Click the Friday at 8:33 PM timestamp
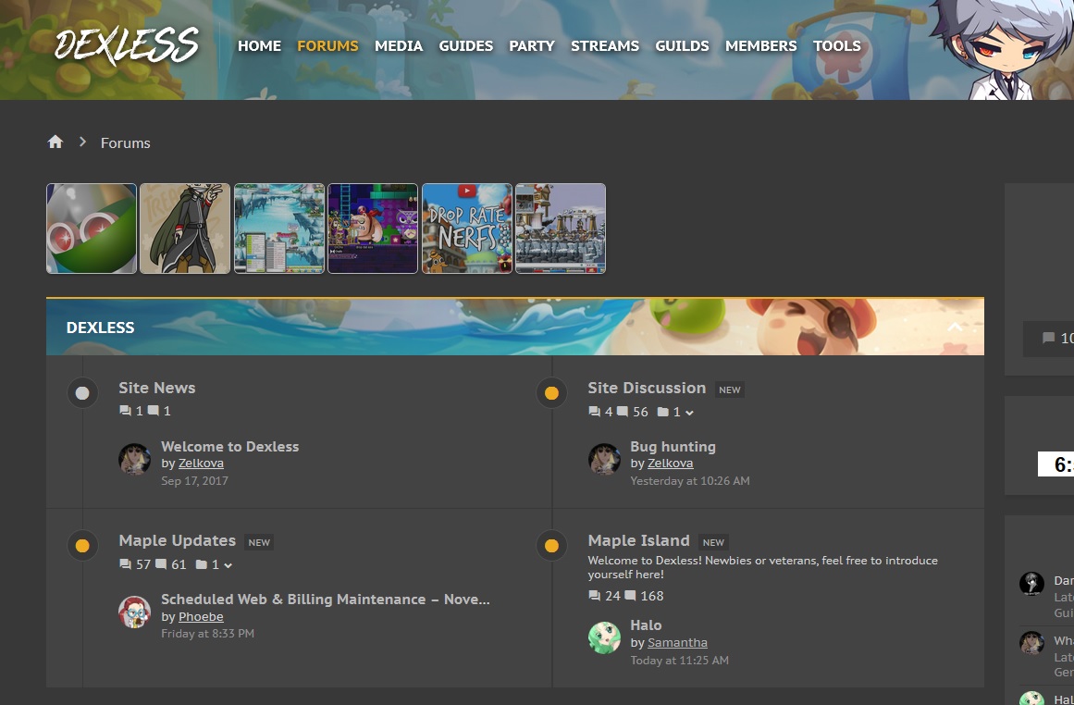 point(207,634)
